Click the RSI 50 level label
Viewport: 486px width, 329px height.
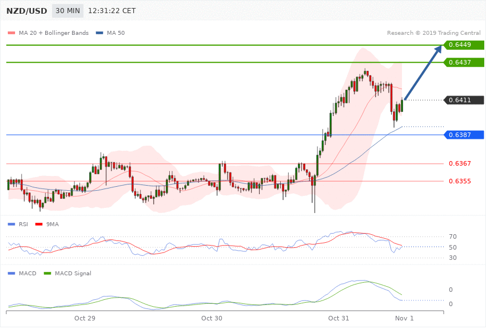(x=453, y=247)
